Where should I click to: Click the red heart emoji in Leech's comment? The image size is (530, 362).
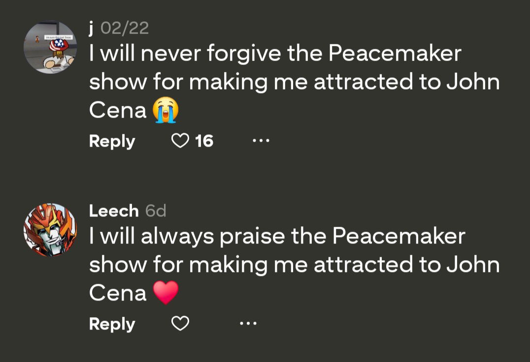[166, 293]
